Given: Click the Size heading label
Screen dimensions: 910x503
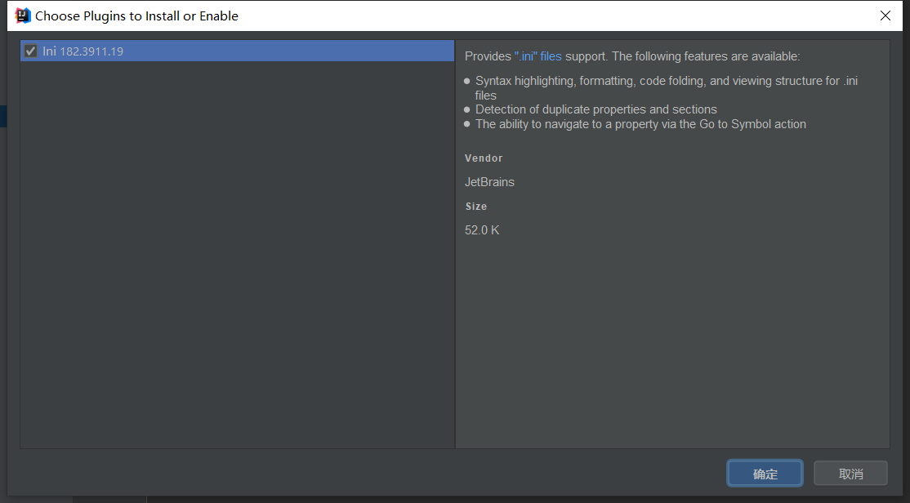Looking at the screenshot, I should coord(475,207).
